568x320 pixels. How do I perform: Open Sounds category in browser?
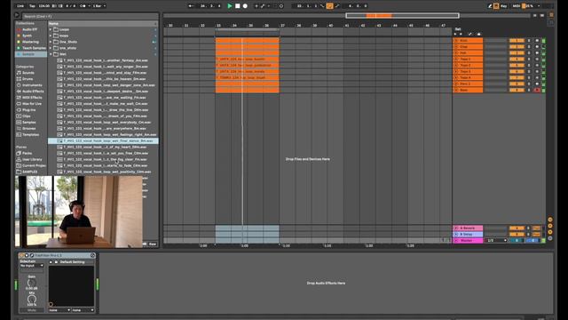point(28,73)
